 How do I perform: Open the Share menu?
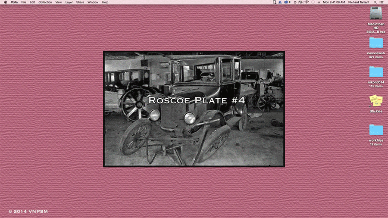[80, 2]
